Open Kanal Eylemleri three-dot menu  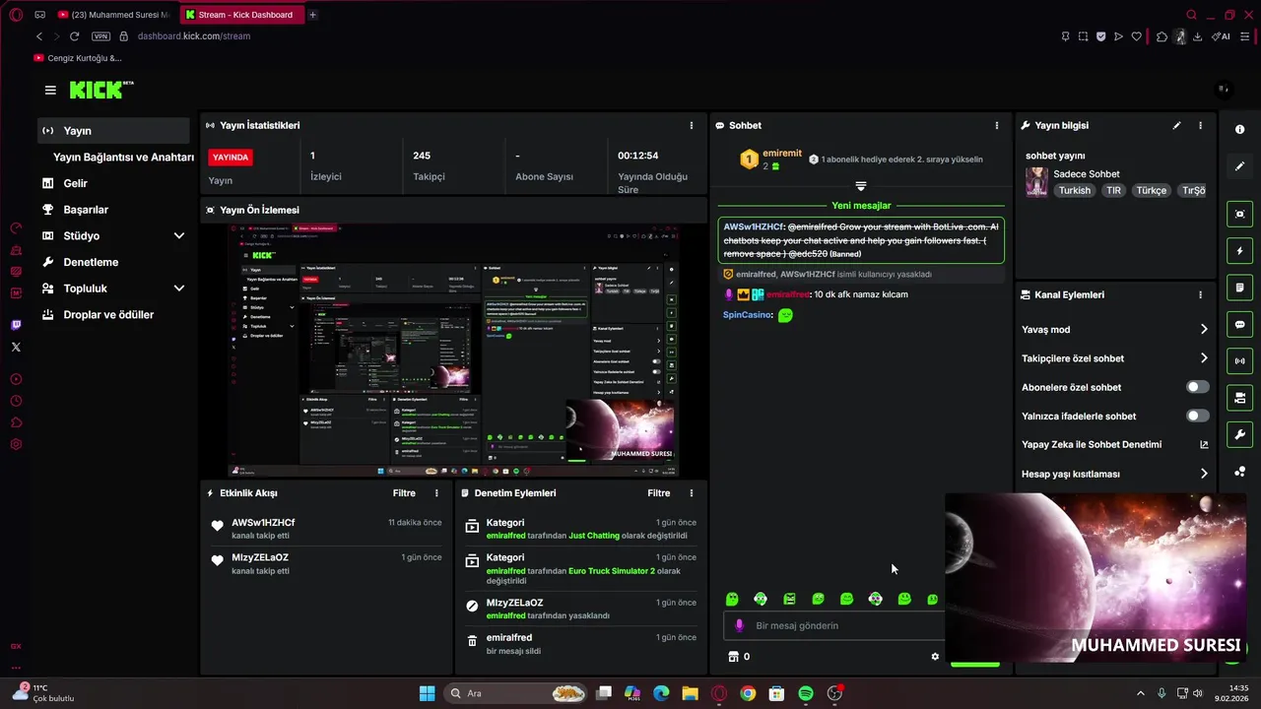coord(1200,295)
